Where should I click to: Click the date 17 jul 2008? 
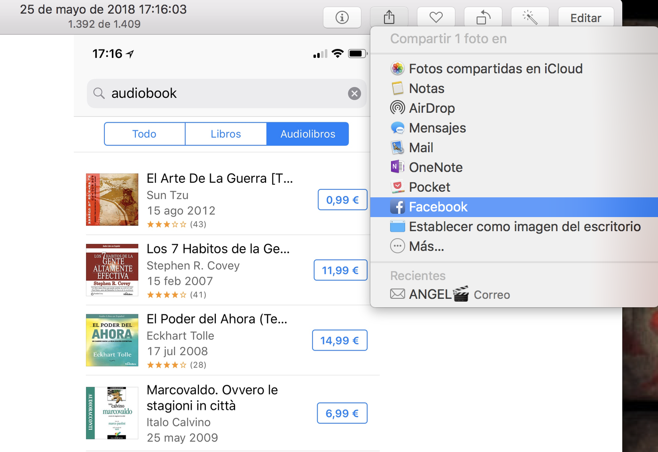click(x=178, y=351)
